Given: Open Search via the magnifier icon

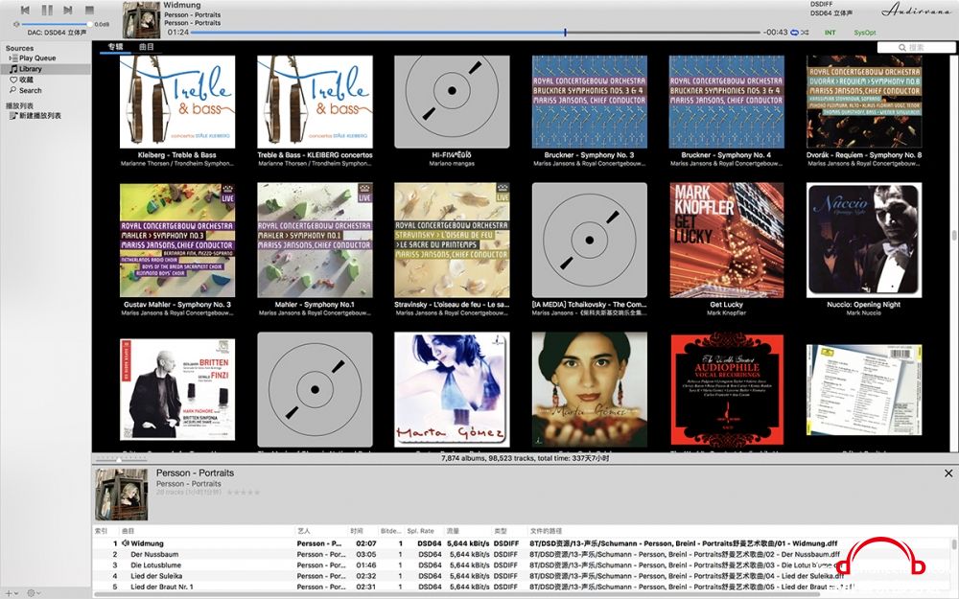Looking at the screenshot, I should (13, 90).
